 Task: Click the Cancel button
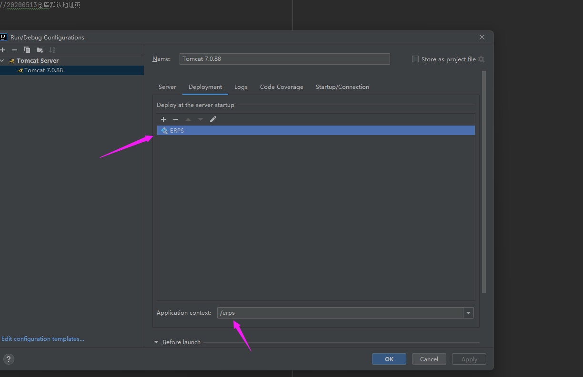429,359
